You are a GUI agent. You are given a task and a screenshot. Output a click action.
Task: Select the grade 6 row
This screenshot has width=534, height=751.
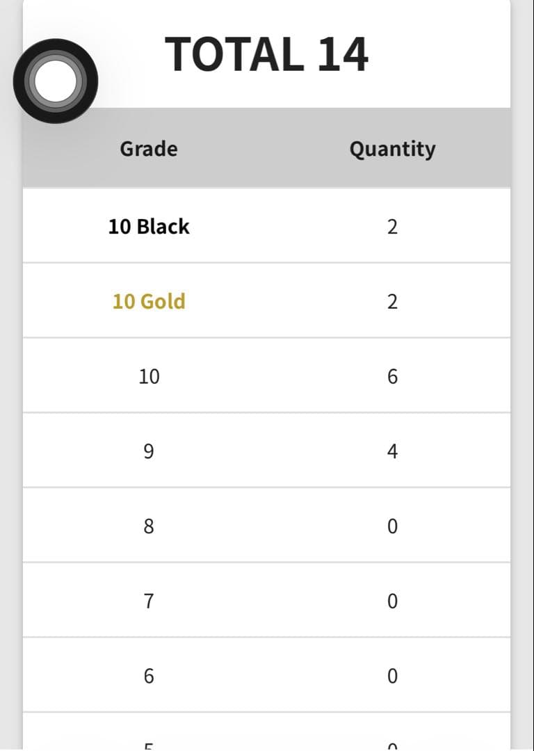(x=149, y=675)
